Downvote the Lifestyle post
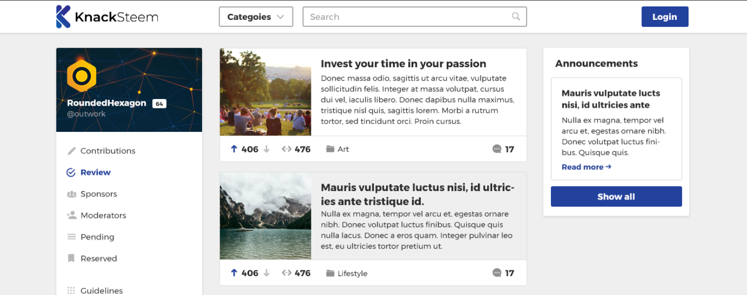The width and height of the screenshot is (747, 295). pyautogui.click(x=266, y=273)
